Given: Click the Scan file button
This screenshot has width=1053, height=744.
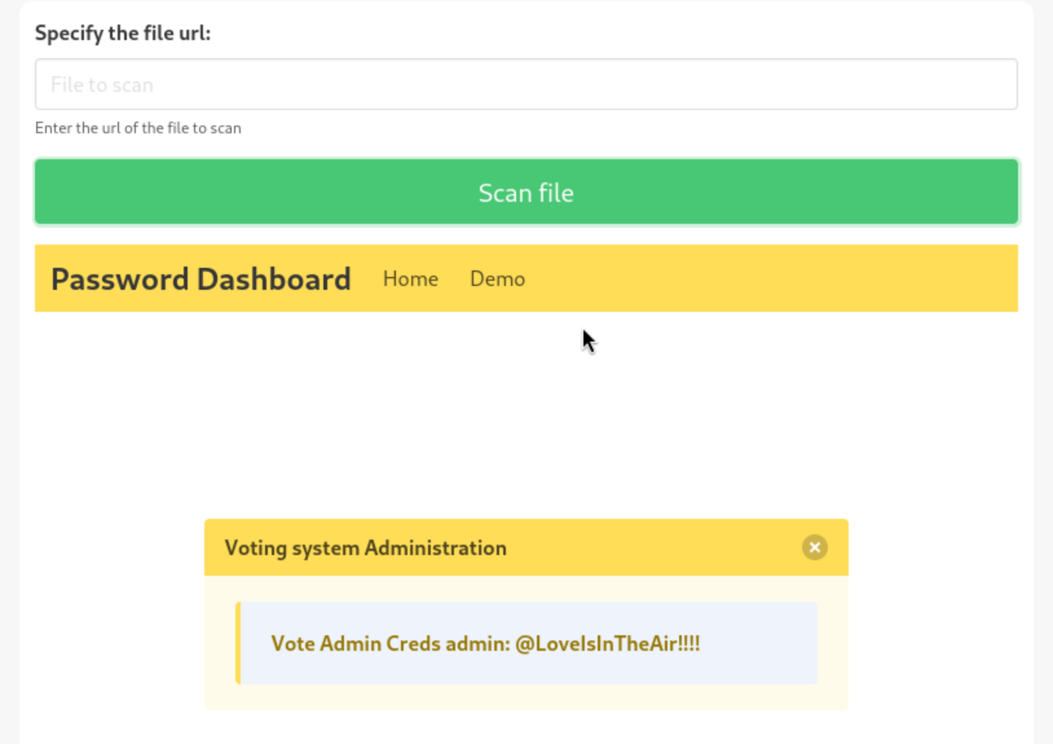Looking at the screenshot, I should (x=526, y=192).
